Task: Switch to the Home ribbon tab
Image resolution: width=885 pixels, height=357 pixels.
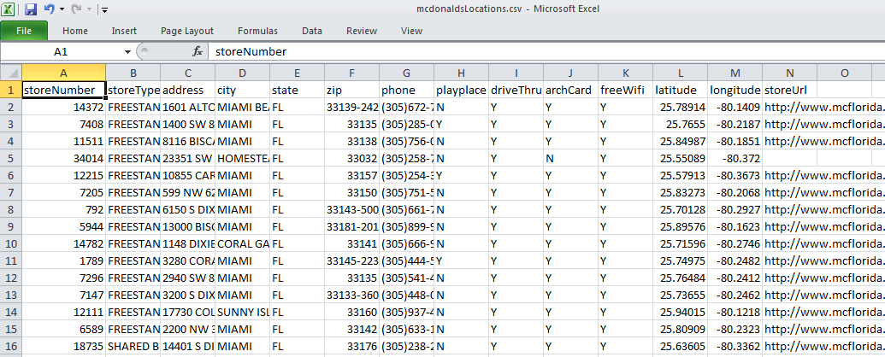Action: tap(75, 31)
